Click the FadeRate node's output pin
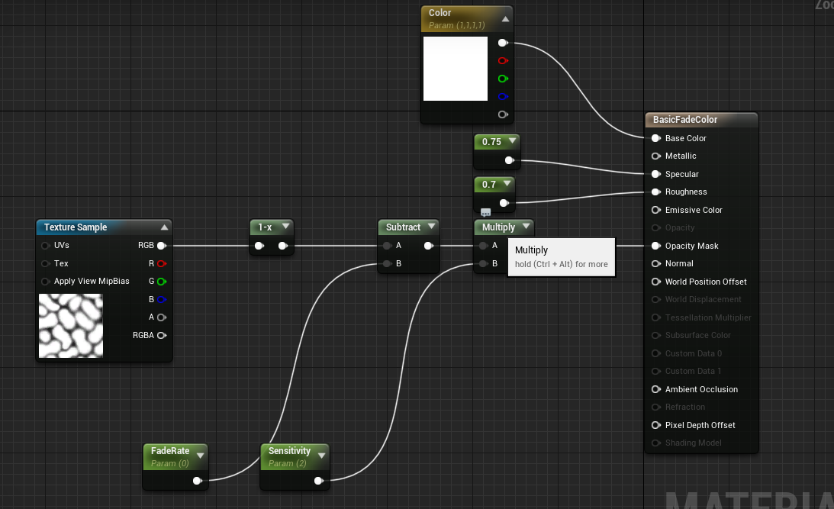This screenshot has width=834, height=509. click(197, 480)
